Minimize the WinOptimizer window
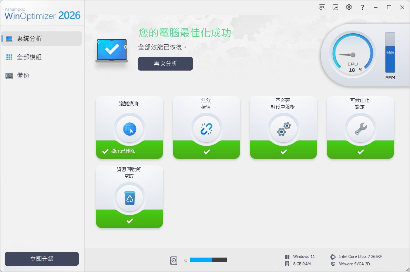 point(376,7)
